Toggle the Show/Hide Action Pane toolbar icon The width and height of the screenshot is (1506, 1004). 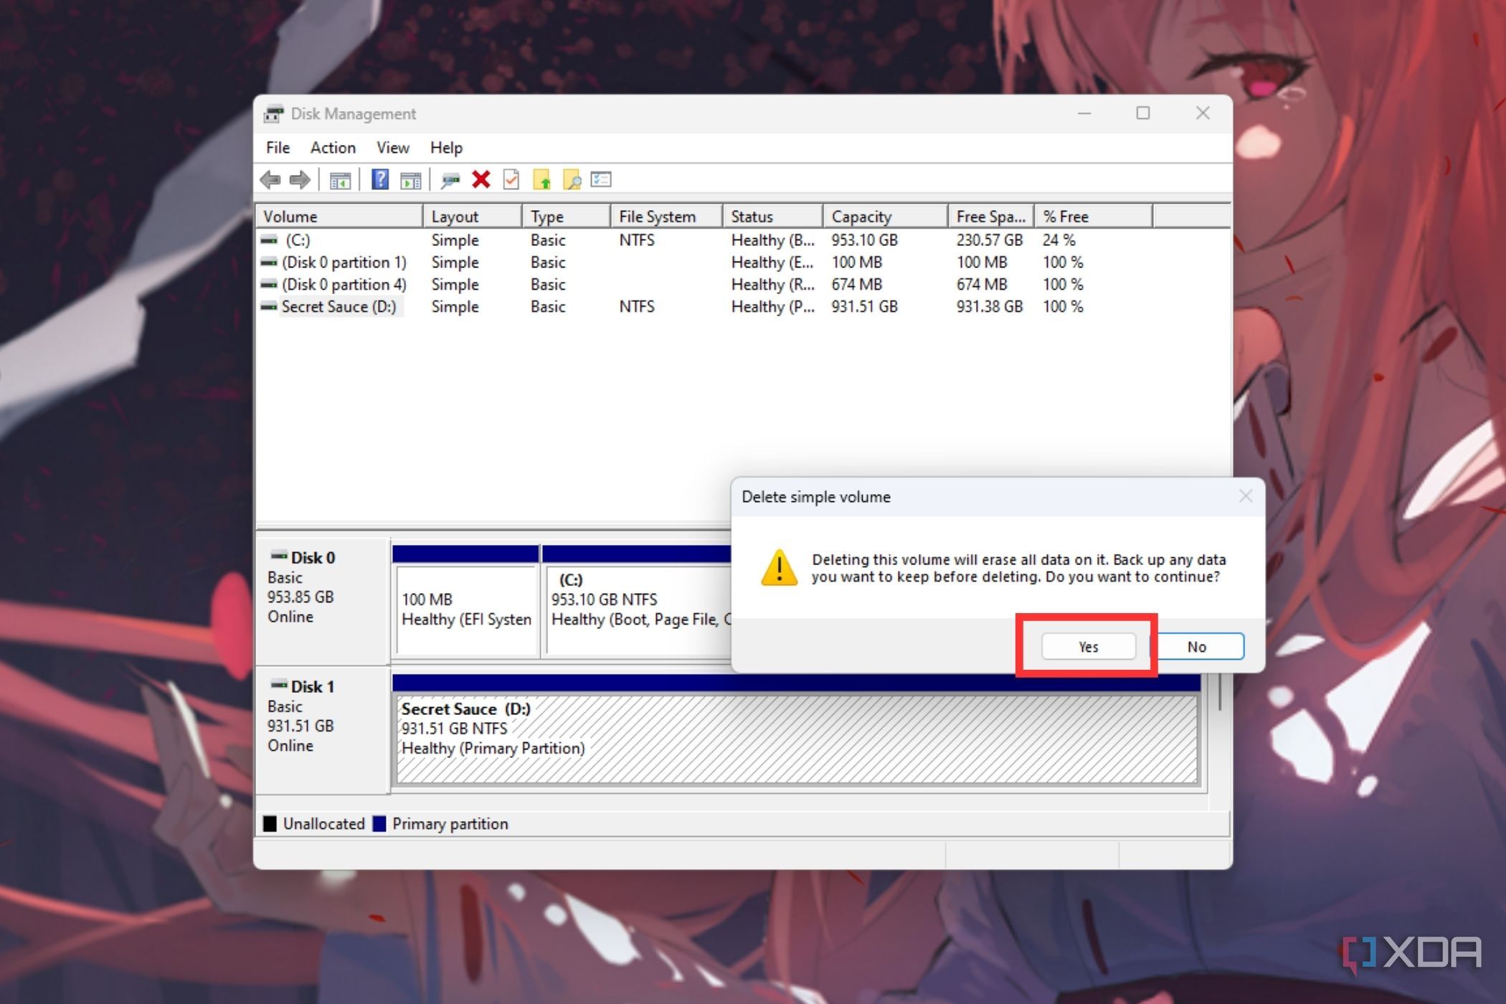coord(410,180)
